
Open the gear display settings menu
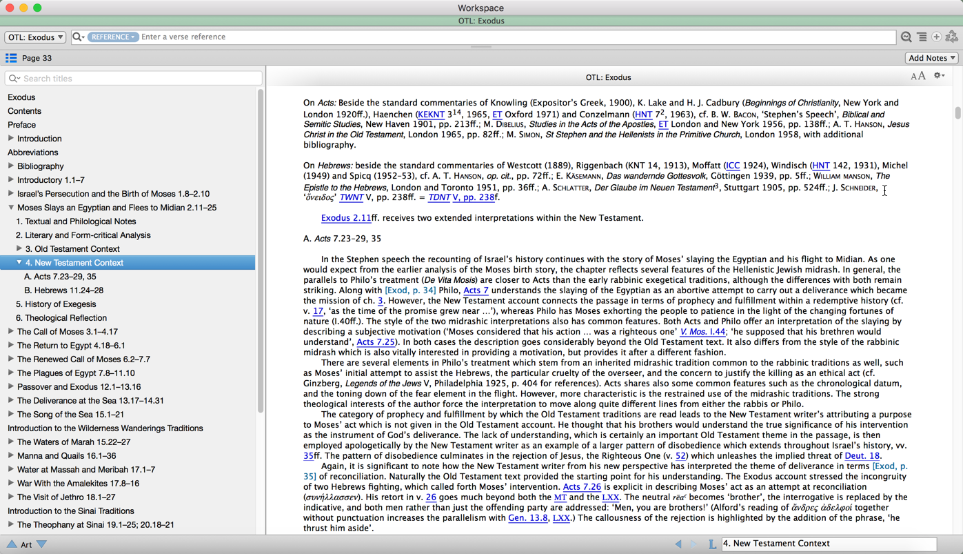click(939, 76)
